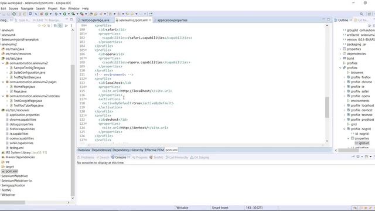Switch to the Problems view tab
The image size is (375, 211).
(86, 157)
